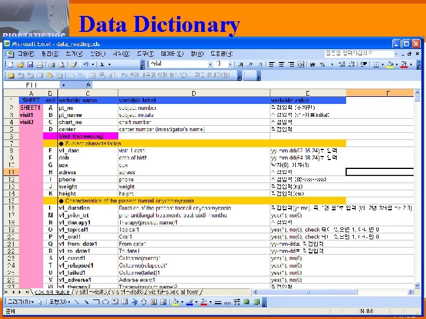Switch to the 'visit9-special form' sheet tab
Image resolution: width=426 pixels, height=319 pixels.
[x=175, y=292]
